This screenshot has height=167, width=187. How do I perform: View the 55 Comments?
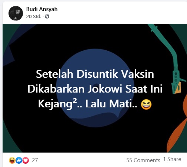143,160
